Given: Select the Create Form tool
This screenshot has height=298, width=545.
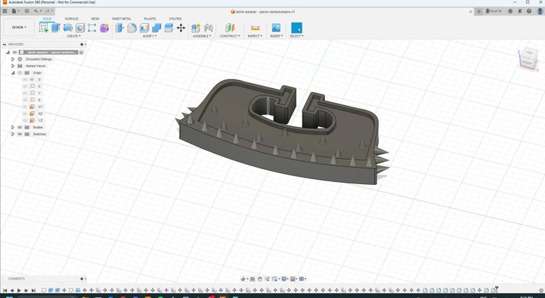Looking at the screenshot, I should (x=104, y=28).
